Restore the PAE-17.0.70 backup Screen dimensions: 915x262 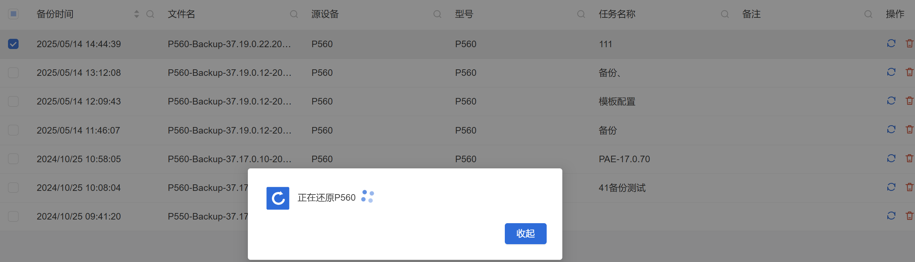(891, 159)
